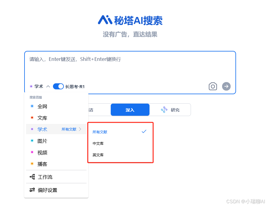Select 学术 in the scope list
This screenshot has width=266, height=206.
coord(56,129)
